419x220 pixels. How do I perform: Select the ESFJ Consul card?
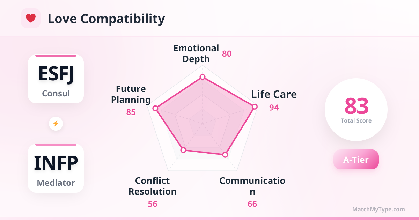click(x=56, y=79)
